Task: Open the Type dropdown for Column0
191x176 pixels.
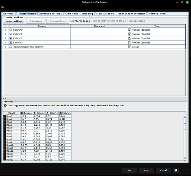Action: (x=157, y=30)
